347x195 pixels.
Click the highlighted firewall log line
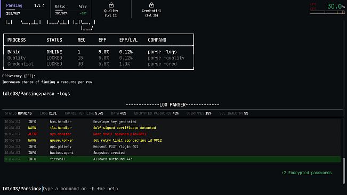coord(172,159)
